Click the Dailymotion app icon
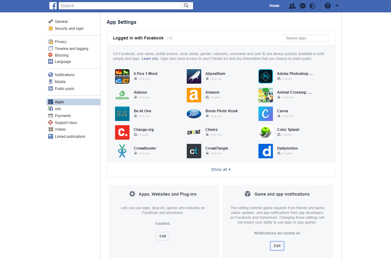Screen dimensions: 391x260 266,151
